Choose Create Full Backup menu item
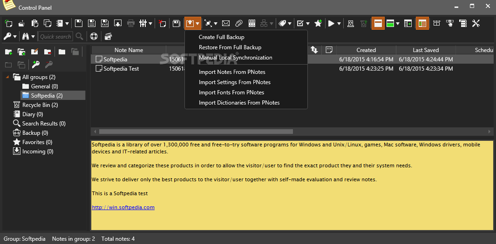Viewport: 496px width, 244px height. [246, 37]
